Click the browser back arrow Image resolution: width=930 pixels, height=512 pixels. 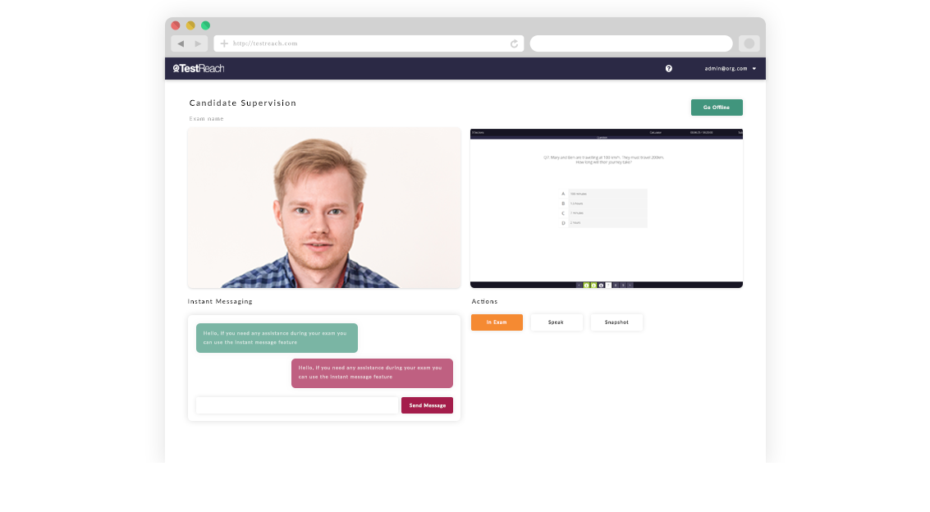point(181,43)
